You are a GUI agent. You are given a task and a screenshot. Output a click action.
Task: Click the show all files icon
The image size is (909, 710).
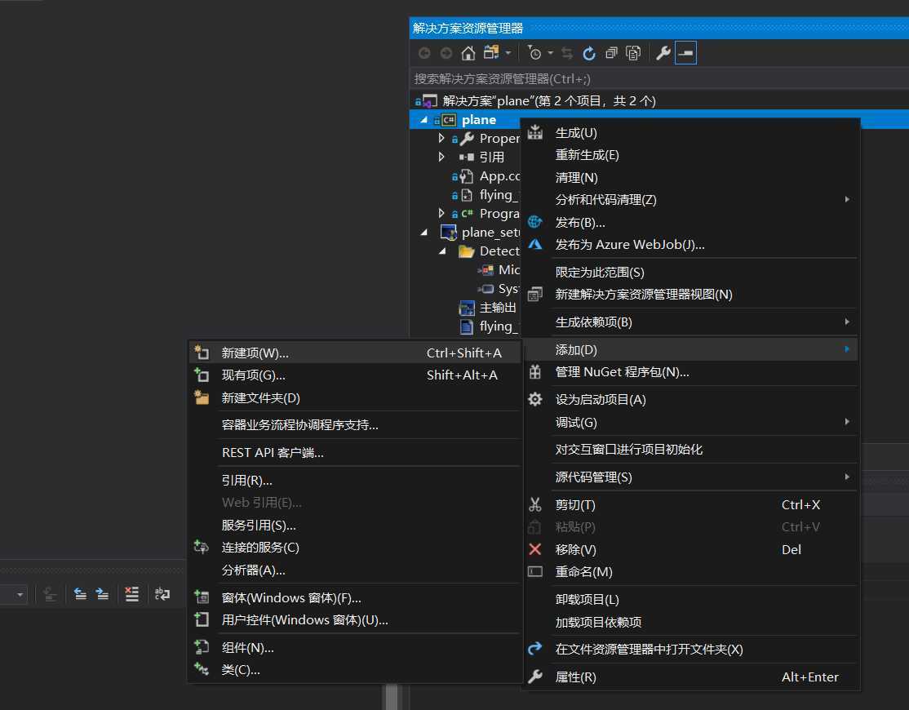[x=633, y=53]
